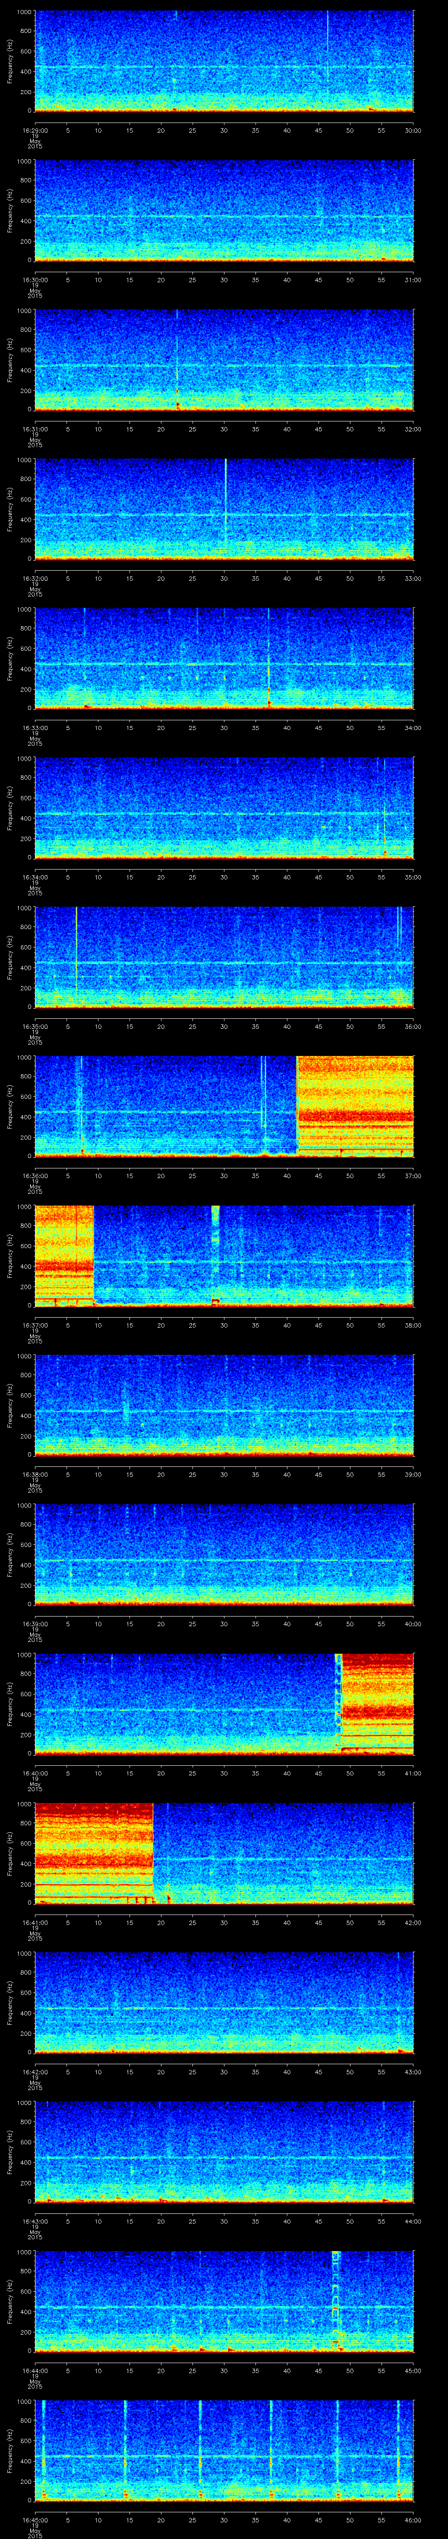Image resolution: width=448 pixels, height=2539 pixels.
Task: Click the spectrogram panel starting at 16:44:00
Action: tap(224, 2301)
